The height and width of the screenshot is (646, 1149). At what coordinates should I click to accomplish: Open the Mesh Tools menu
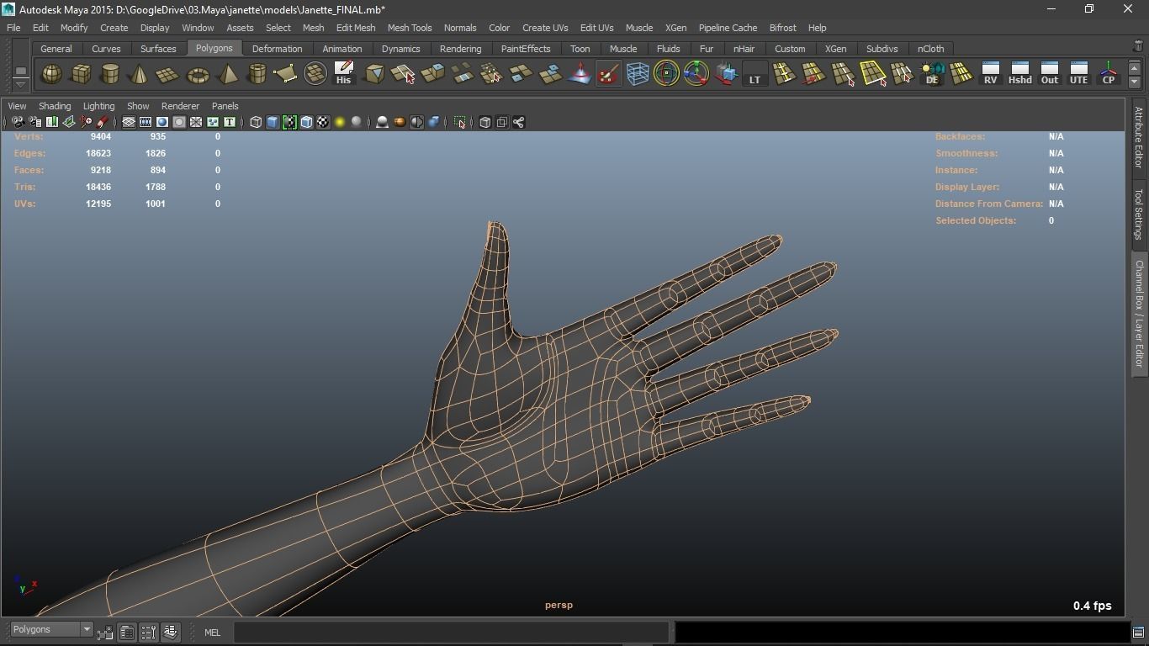[410, 28]
